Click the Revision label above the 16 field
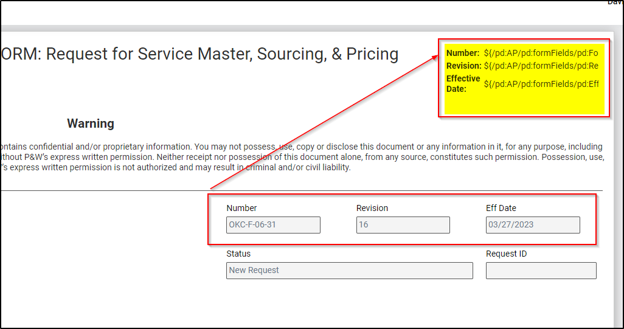Viewport: 624px width, 329px height. pos(372,208)
